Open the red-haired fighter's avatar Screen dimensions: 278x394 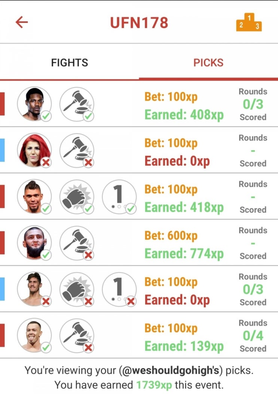tap(34, 150)
